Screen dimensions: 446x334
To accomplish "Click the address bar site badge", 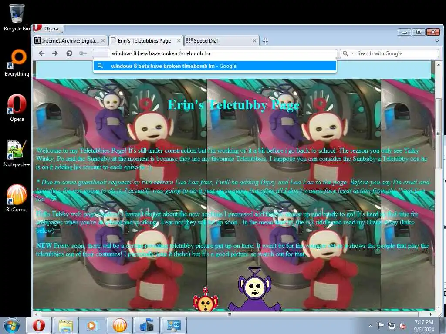I will [x=101, y=53].
